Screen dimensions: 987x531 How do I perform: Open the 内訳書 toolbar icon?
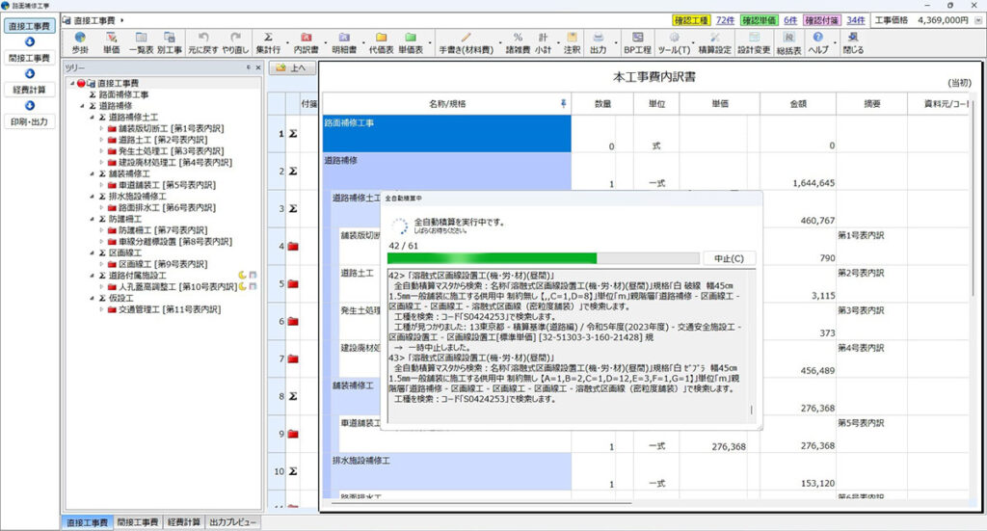[306, 41]
